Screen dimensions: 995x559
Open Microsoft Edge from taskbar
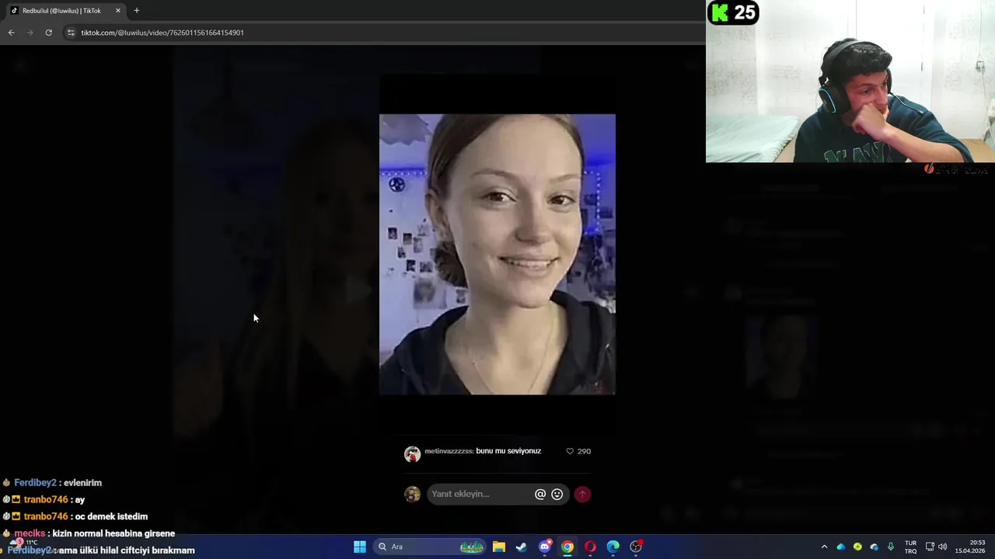[613, 547]
